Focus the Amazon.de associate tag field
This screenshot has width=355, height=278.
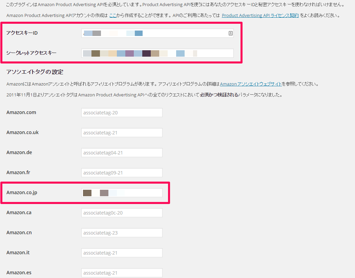click(x=122, y=152)
